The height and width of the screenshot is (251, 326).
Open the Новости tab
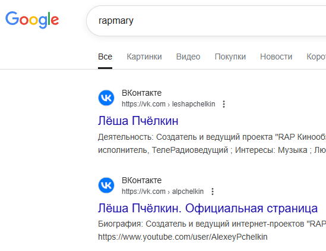point(276,57)
